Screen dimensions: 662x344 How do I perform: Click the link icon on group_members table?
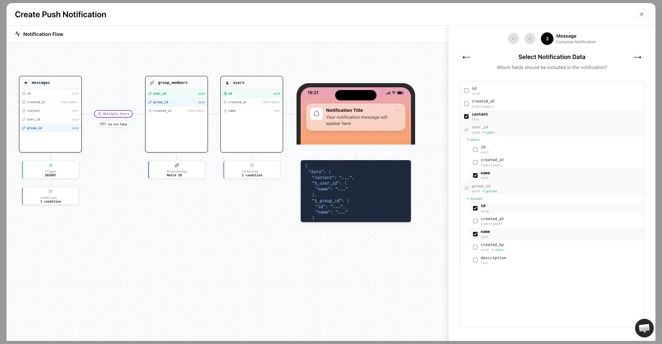[x=152, y=83]
